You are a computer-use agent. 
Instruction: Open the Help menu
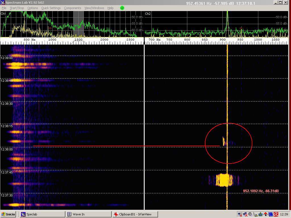coord(110,8)
